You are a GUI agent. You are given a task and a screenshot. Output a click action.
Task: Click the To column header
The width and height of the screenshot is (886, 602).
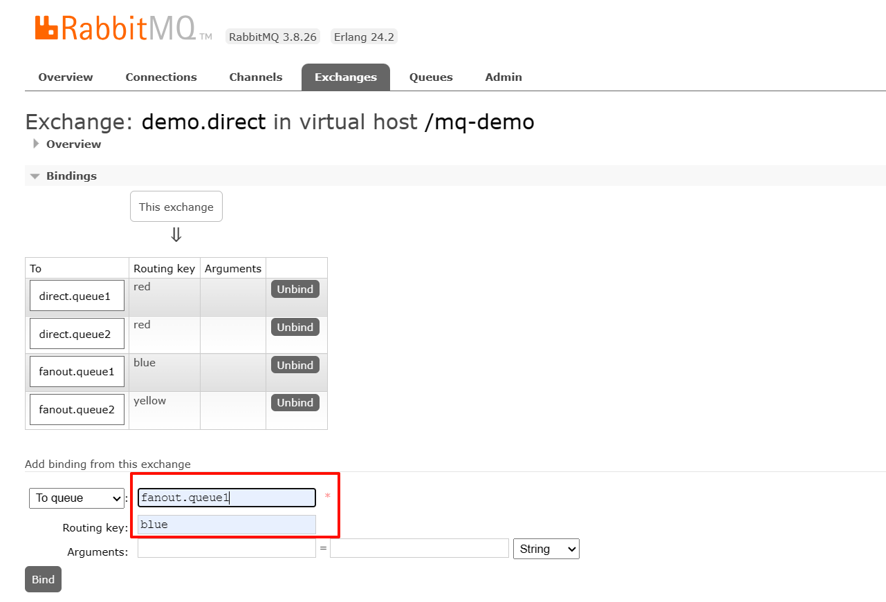[x=77, y=268]
